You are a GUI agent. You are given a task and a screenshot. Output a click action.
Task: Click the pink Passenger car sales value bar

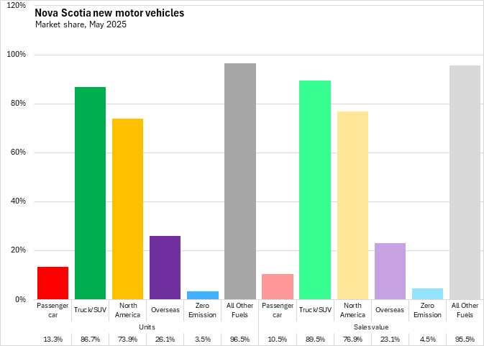tap(278, 286)
